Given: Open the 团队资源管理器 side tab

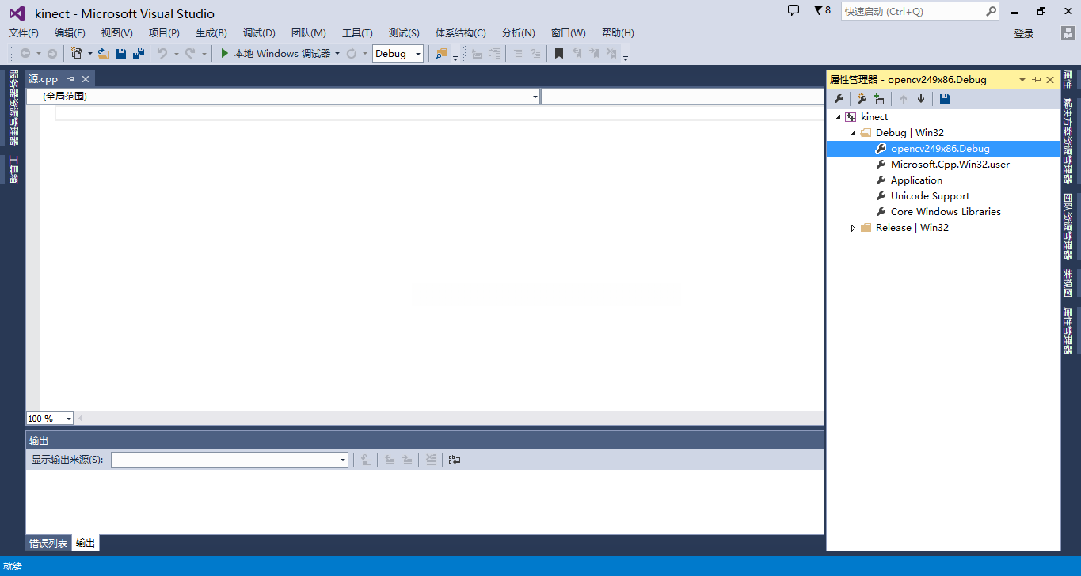Looking at the screenshot, I should (x=1068, y=226).
